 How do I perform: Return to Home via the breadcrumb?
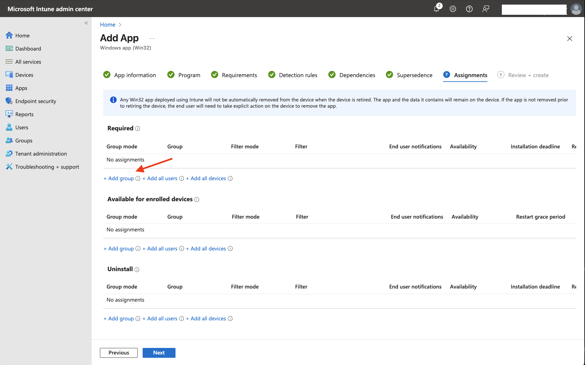[107, 24]
